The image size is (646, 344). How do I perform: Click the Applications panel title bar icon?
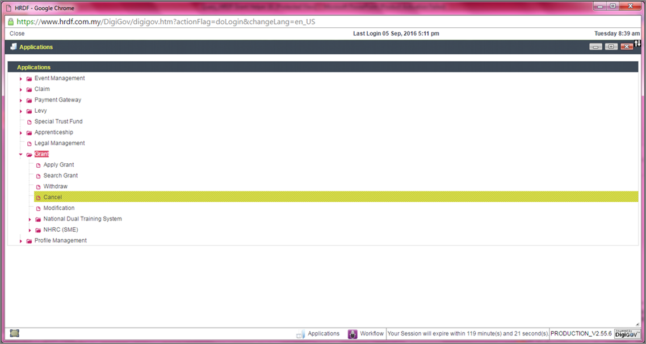14,46
